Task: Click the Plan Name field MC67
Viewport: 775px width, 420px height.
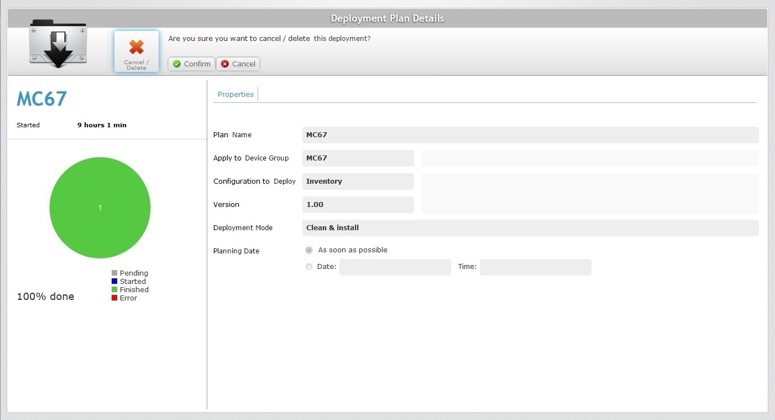Action: (531, 135)
